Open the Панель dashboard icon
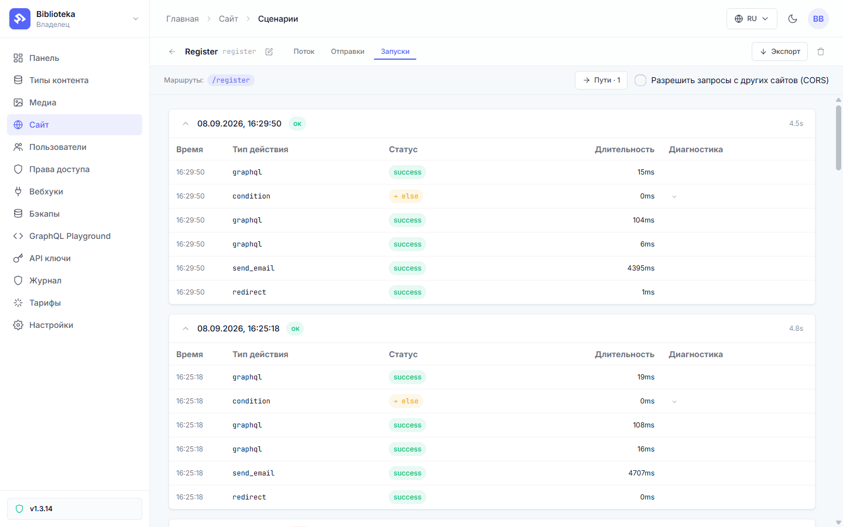 (18, 58)
